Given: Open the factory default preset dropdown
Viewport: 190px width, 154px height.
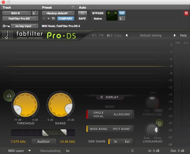Looking at the screenshot, I should tap(58, 13).
